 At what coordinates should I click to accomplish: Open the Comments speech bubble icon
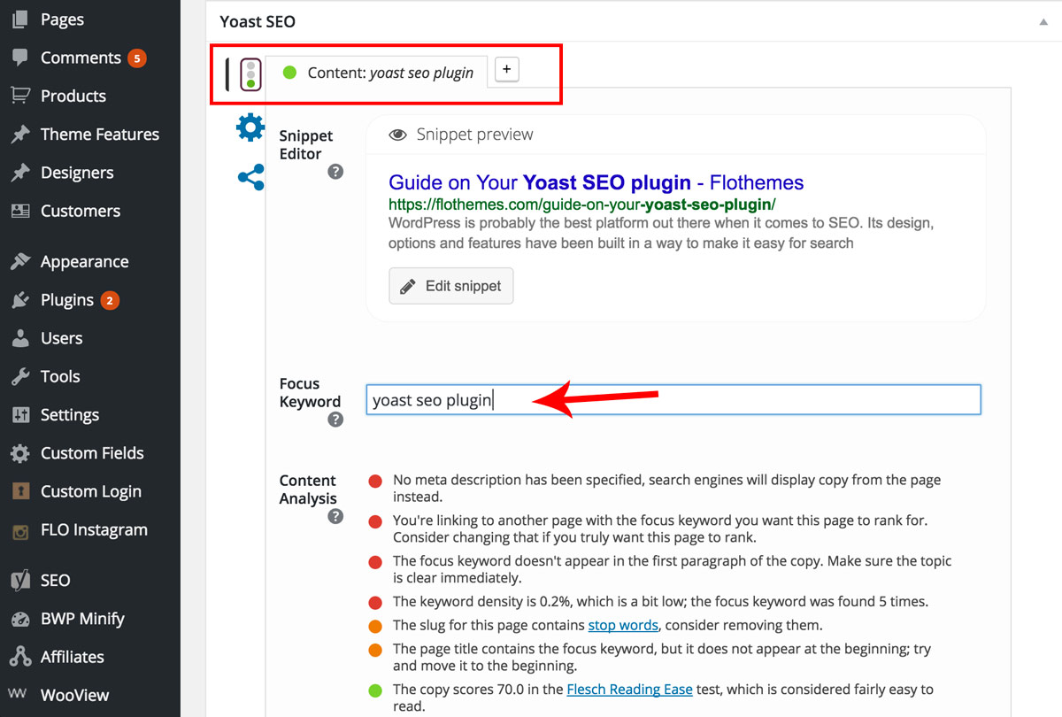click(19, 58)
